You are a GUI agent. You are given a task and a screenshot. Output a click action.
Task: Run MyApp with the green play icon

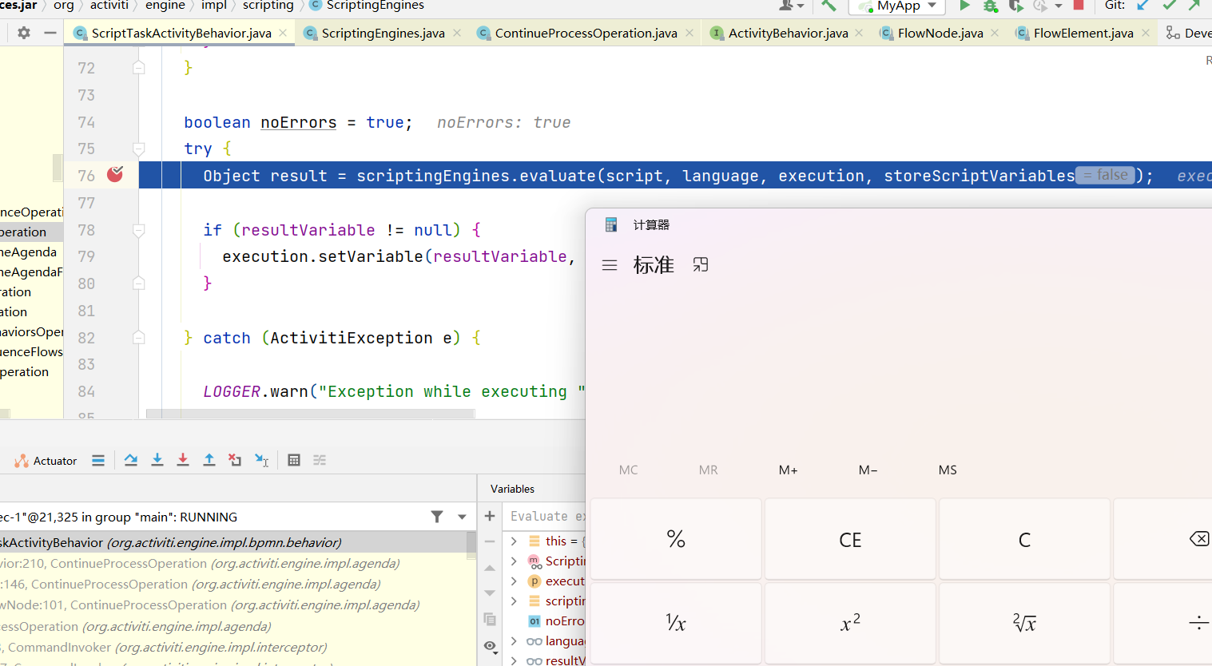coord(964,6)
